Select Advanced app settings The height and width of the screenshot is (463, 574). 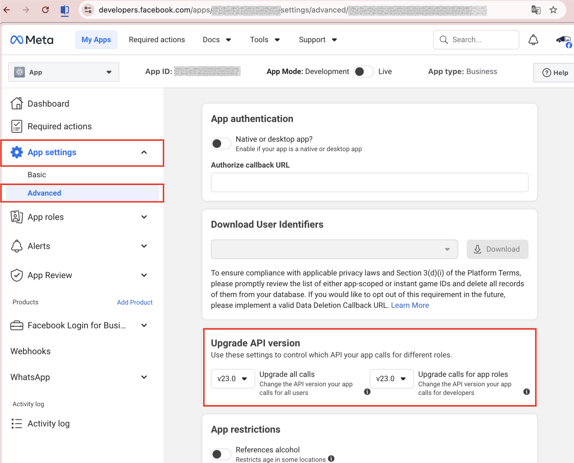coord(82,193)
